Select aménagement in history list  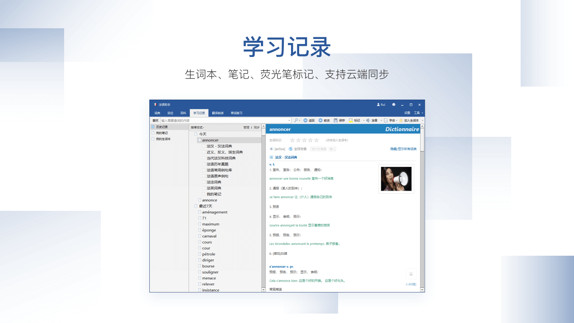(215, 212)
